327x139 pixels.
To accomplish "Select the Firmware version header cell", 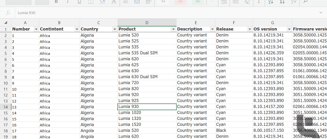I will [x=309, y=29].
